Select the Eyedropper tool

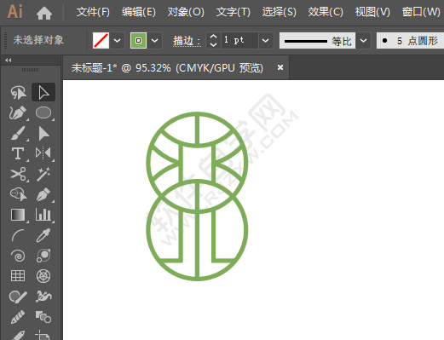point(43,235)
